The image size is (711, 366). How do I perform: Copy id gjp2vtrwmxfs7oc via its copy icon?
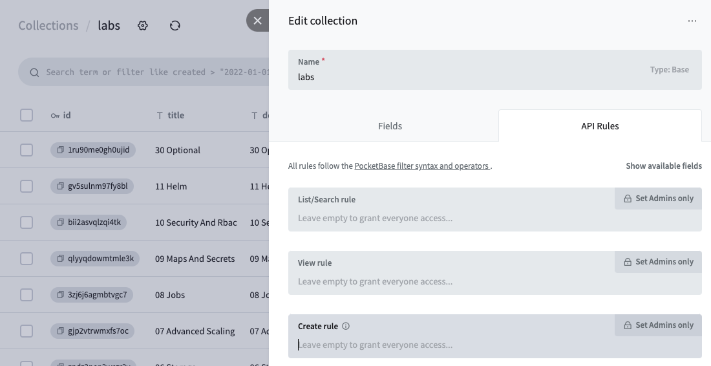(x=60, y=331)
